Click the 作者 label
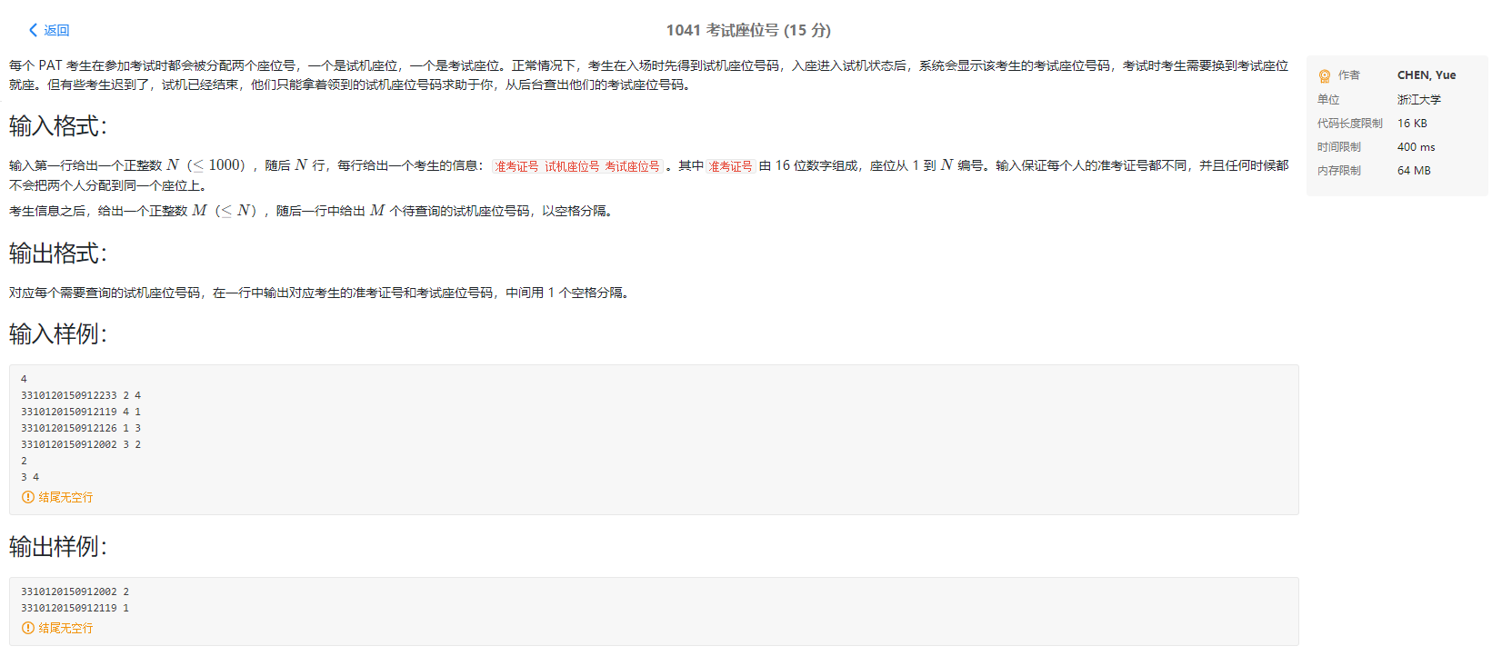 [x=1349, y=75]
